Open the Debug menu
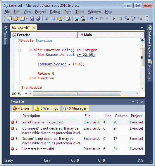155x166 pixels. [x=55, y=12]
